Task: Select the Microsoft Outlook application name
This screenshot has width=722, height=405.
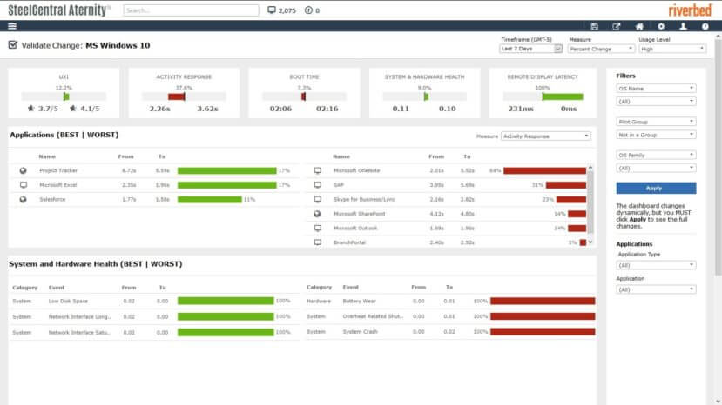Action: [355, 228]
